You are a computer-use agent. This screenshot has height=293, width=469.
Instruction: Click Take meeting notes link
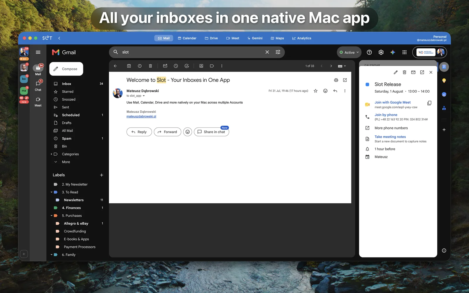pos(390,137)
